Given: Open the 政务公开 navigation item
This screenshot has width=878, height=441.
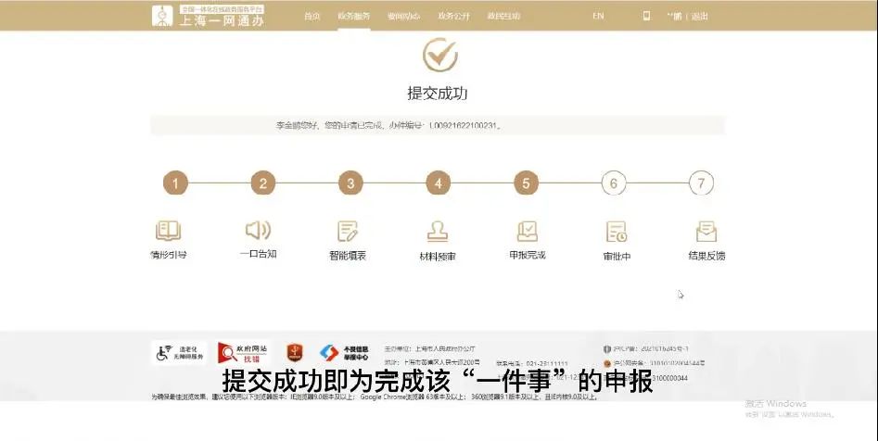Looking at the screenshot, I should tap(453, 16).
